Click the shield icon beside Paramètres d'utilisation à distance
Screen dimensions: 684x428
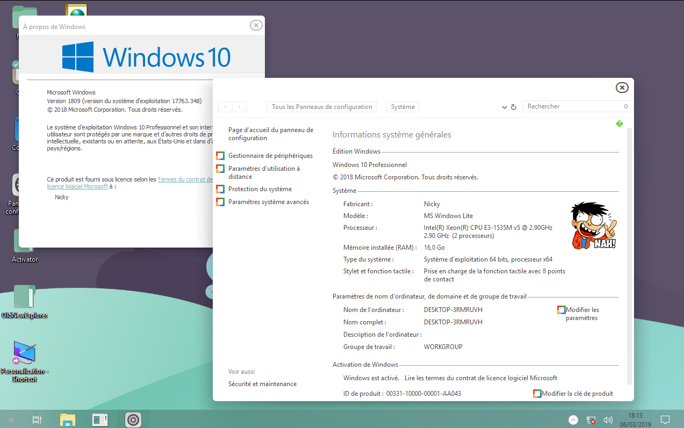pyautogui.click(x=220, y=169)
